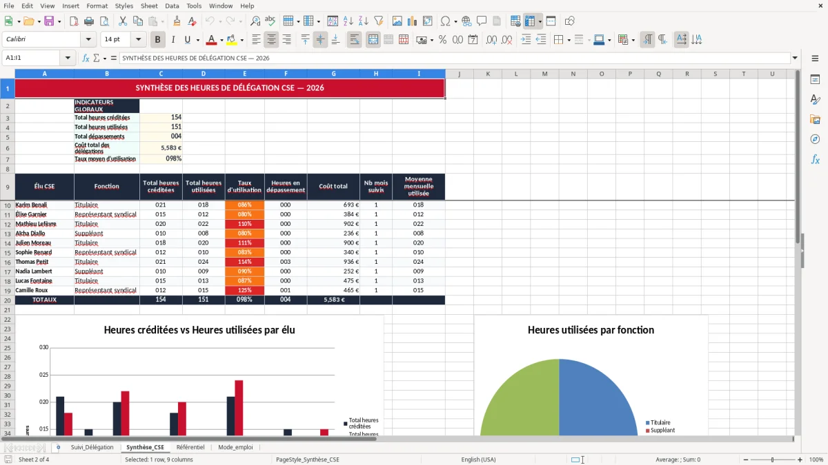Screen dimensions: 828x465
Task: Click the Clear Direct Formatting icon
Action: (190, 21)
